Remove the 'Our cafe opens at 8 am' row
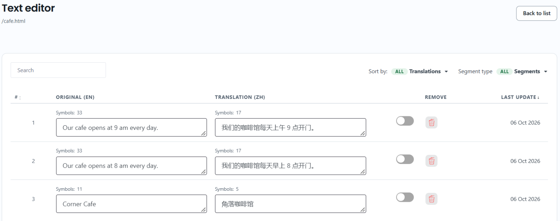560x221 pixels. tap(431, 161)
